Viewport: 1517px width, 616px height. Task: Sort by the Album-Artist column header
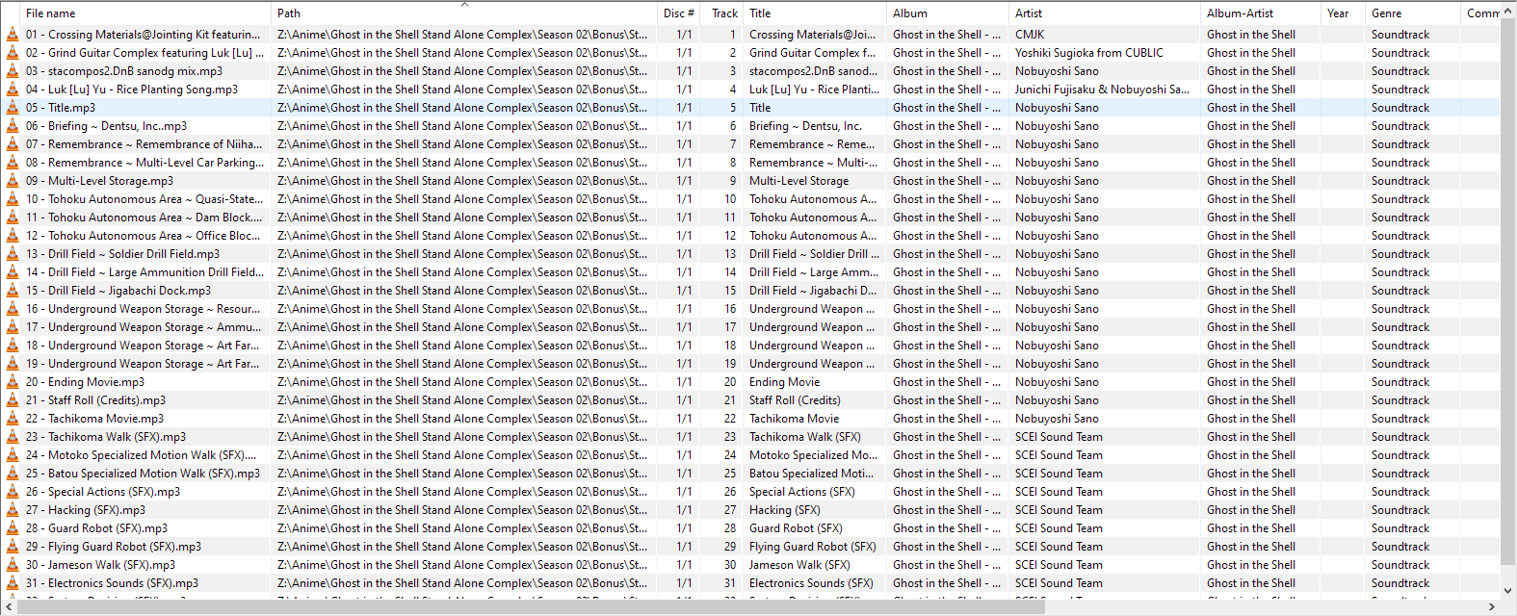pos(1261,13)
